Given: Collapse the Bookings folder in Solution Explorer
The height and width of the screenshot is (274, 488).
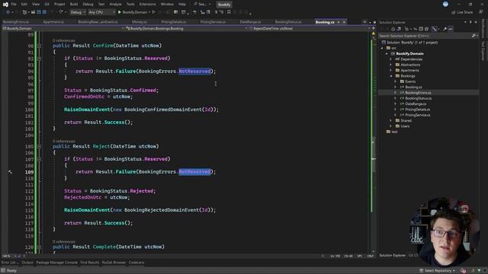Looking at the screenshot, I should (391, 76).
